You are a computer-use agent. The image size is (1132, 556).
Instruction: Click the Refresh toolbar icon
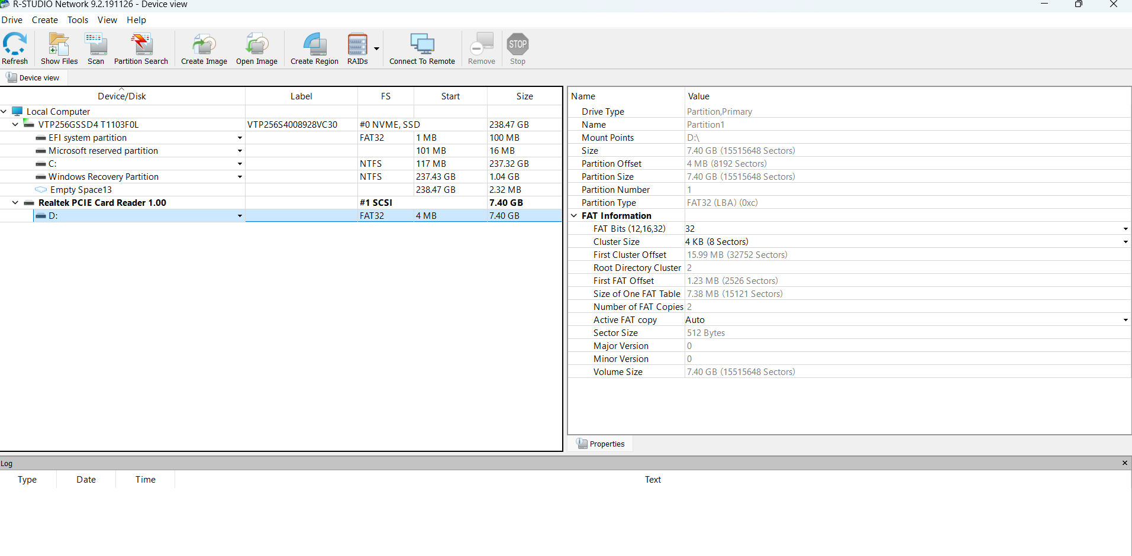(x=15, y=44)
